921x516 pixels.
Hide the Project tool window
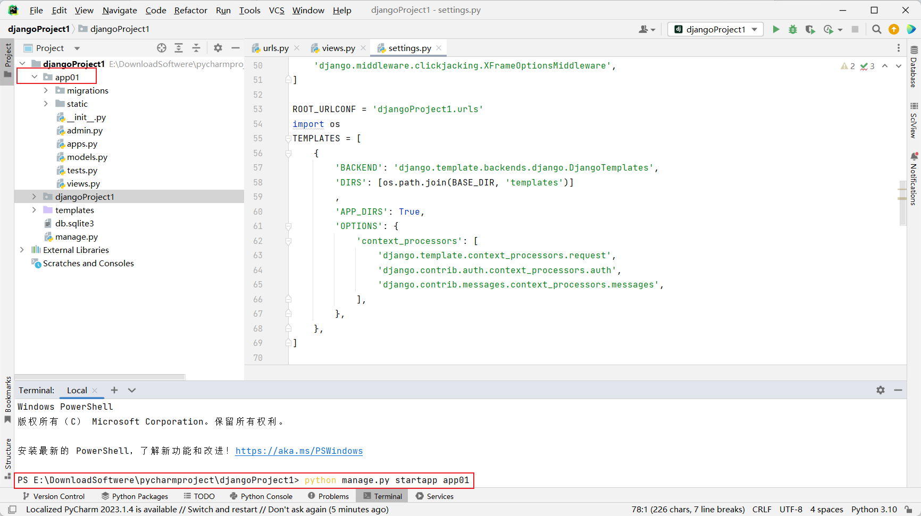pos(236,48)
